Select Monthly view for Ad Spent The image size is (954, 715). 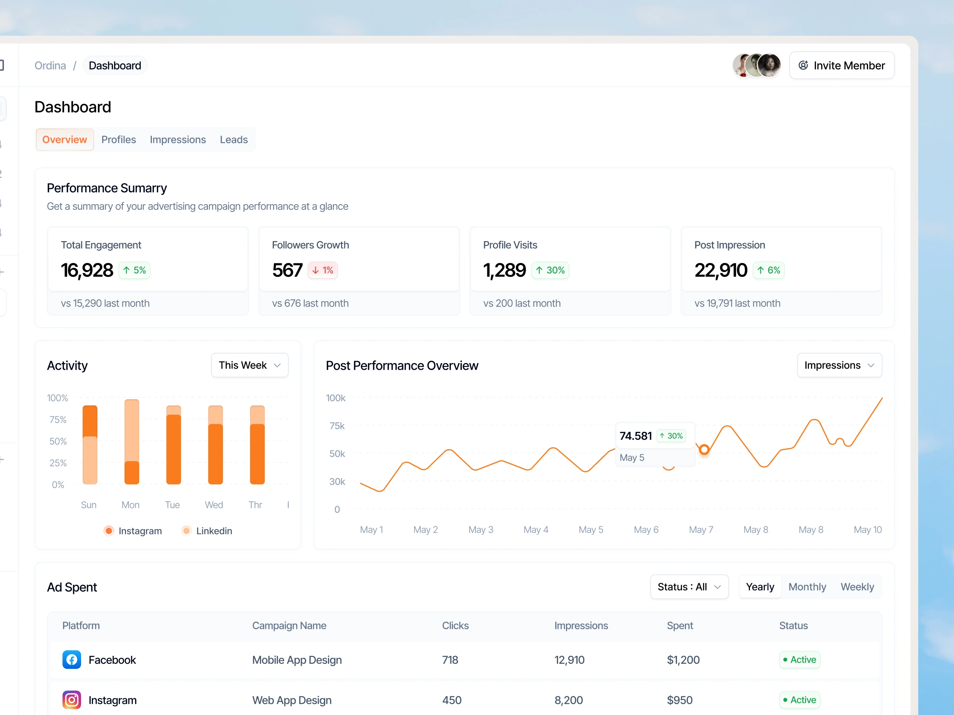click(807, 587)
